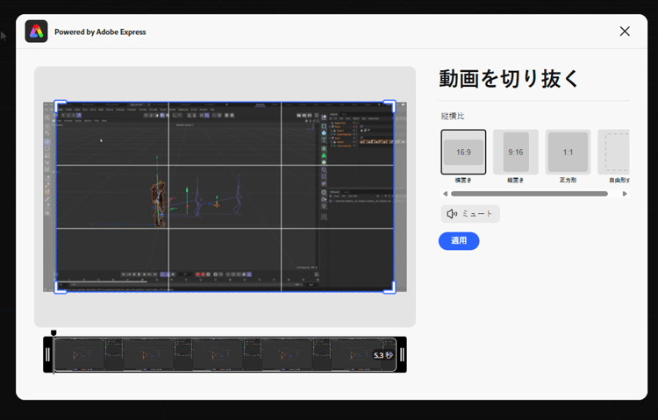Close the crop video dialog
Image resolution: width=658 pixels, height=420 pixels.
(625, 32)
